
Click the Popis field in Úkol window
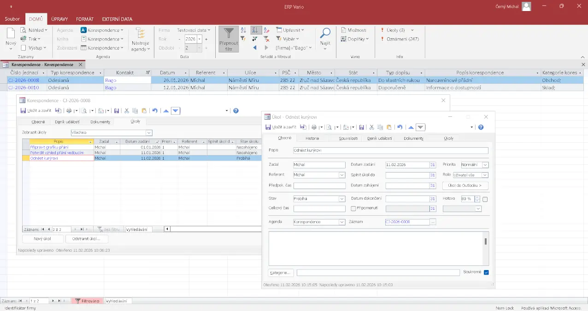(x=390, y=150)
